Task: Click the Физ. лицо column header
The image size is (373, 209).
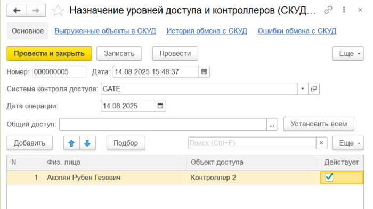Action: point(115,162)
